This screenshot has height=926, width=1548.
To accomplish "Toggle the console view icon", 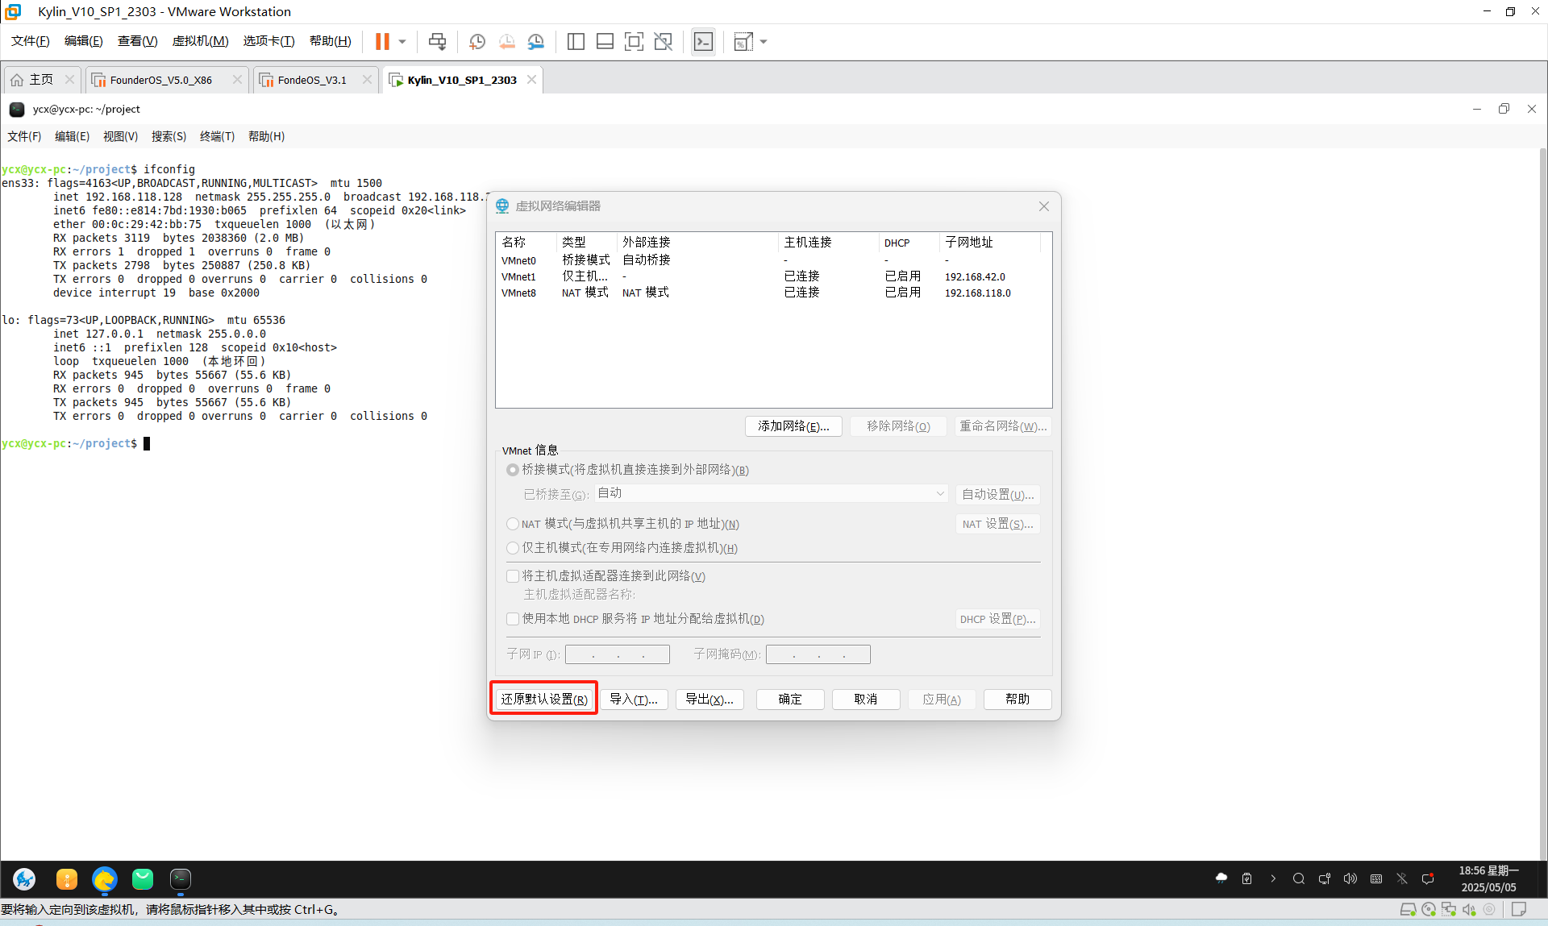I will tap(703, 42).
